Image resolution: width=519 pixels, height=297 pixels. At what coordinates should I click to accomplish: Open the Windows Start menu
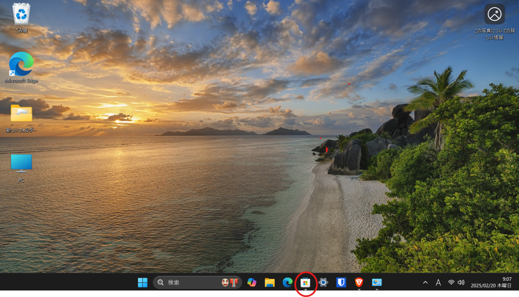[x=143, y=282]
